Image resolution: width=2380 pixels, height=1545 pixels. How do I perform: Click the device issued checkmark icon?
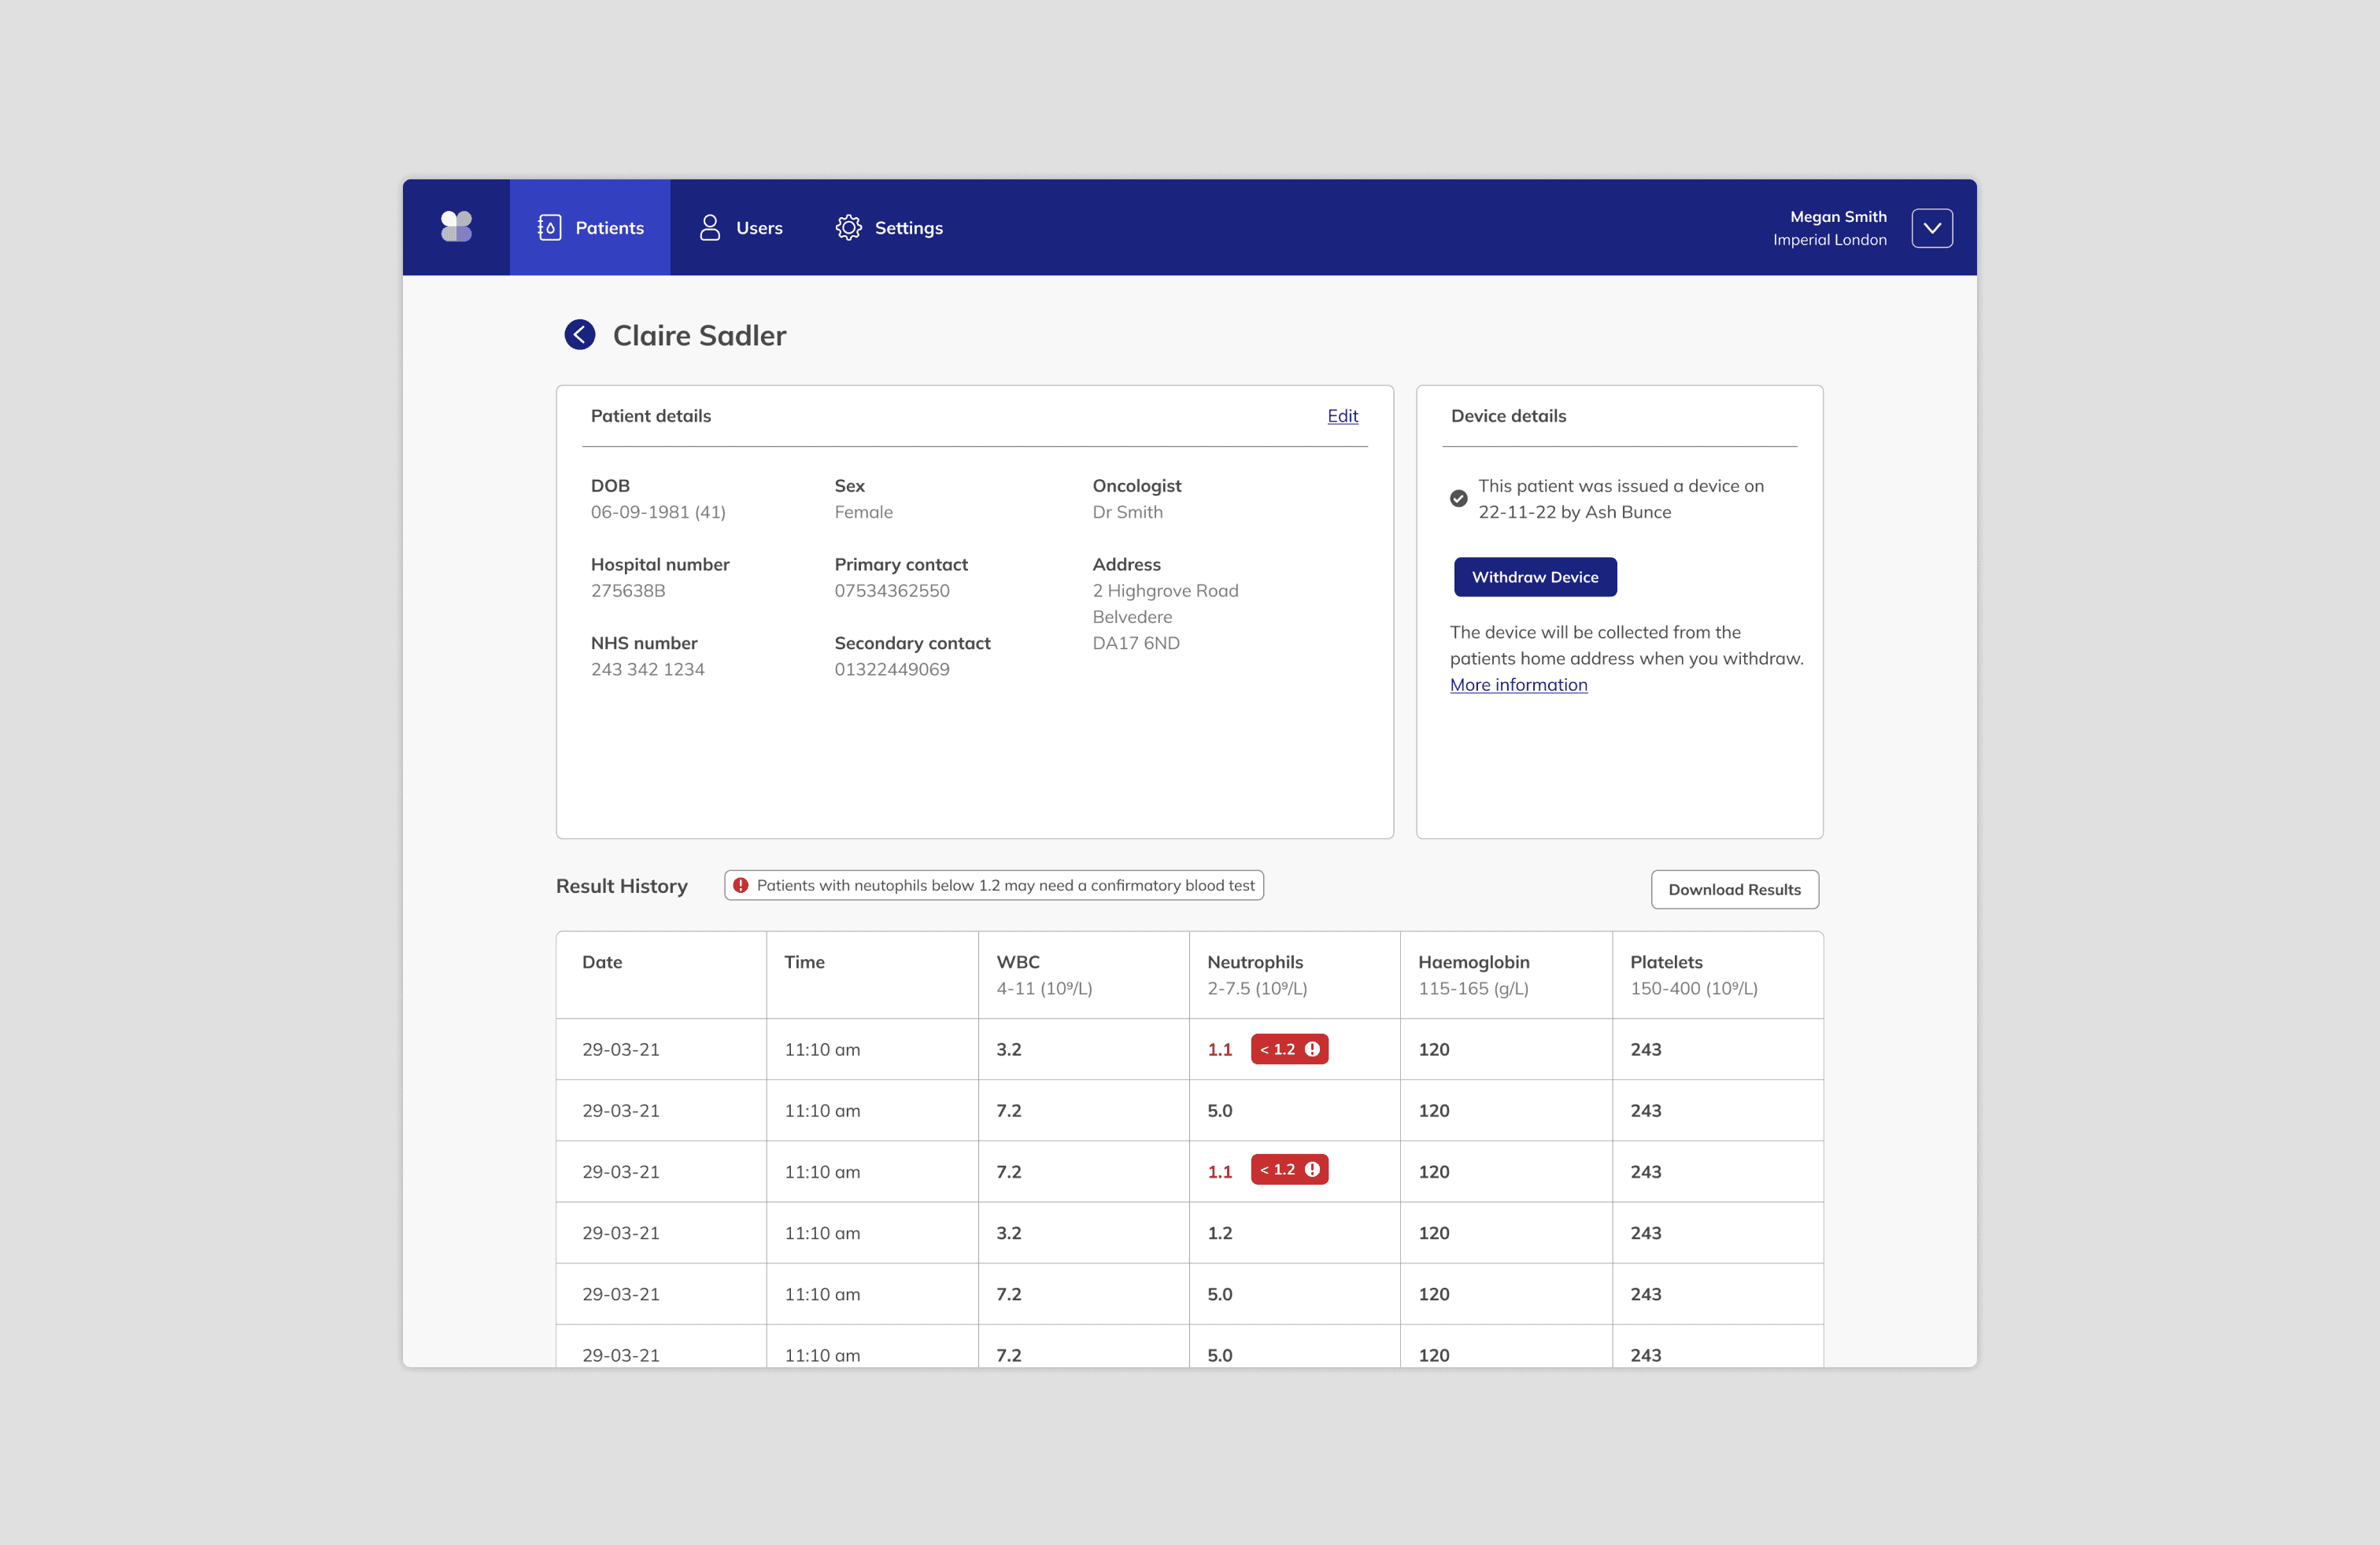click(1459, 499)
